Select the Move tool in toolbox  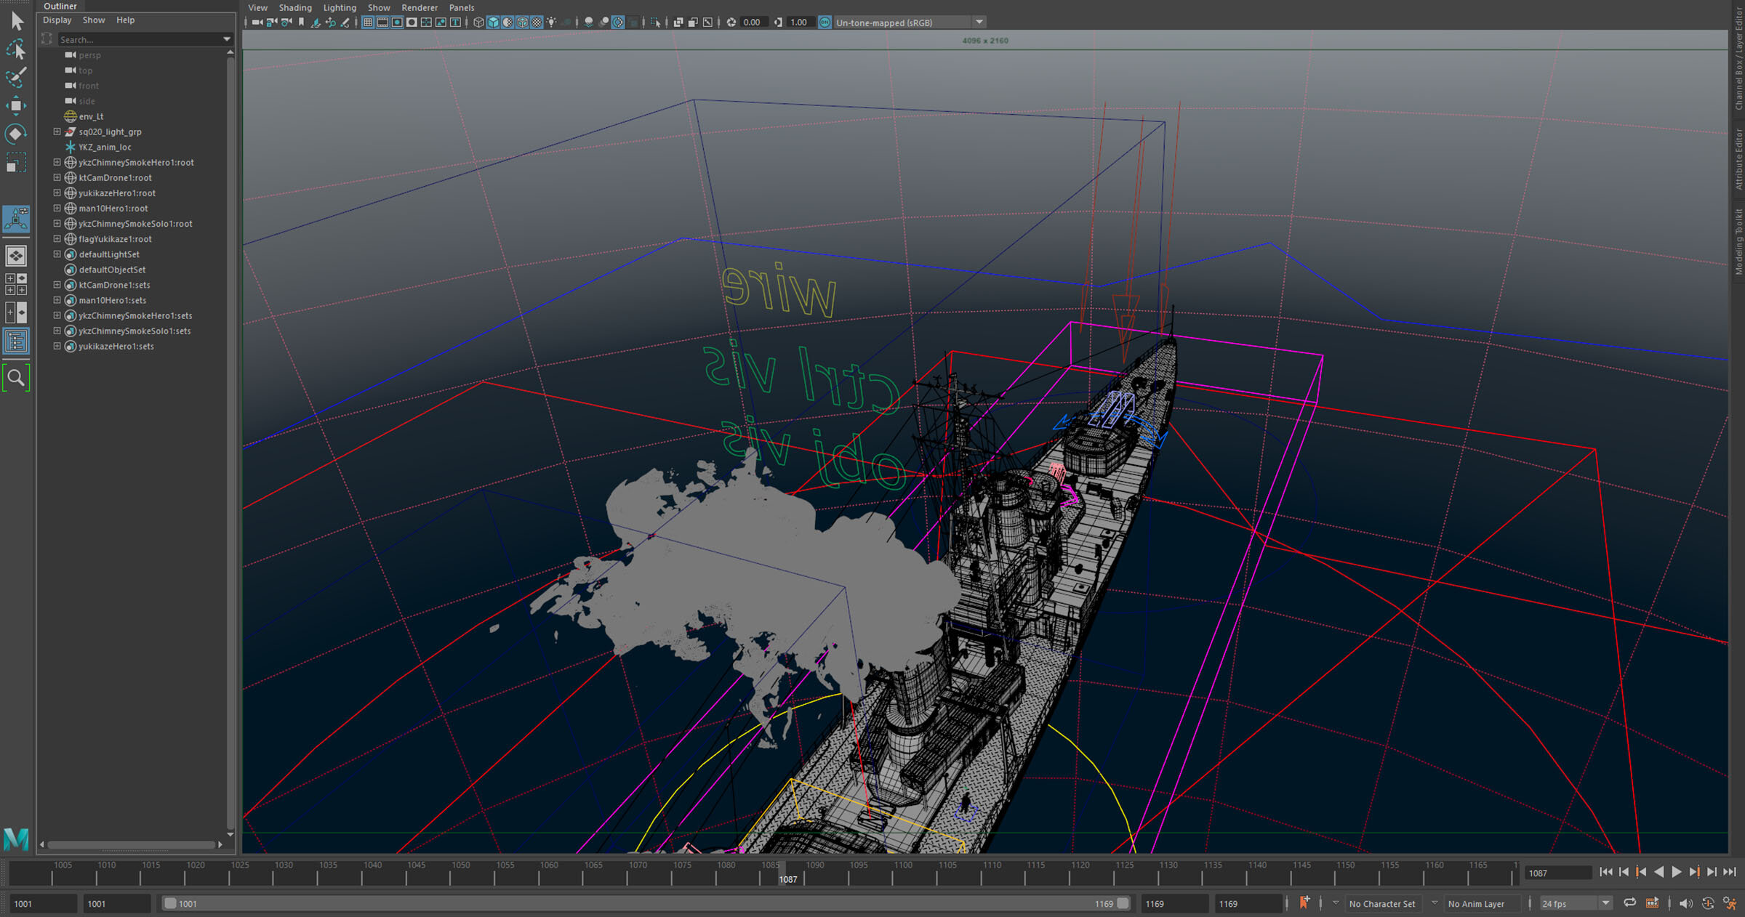(x=15, y=106)
